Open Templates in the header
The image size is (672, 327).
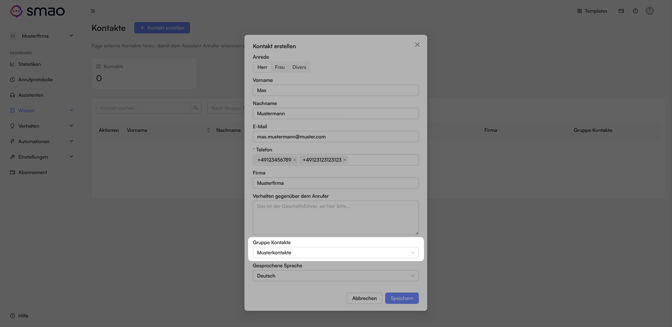point(592,11)
